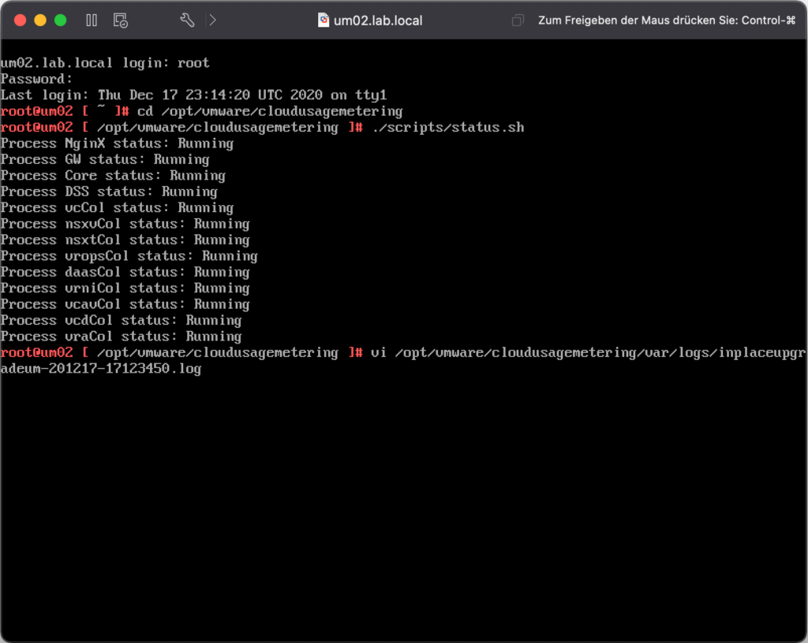The image size is (808, 643).
Task: Maximize the window with the green button
Action: pos(60,20)
